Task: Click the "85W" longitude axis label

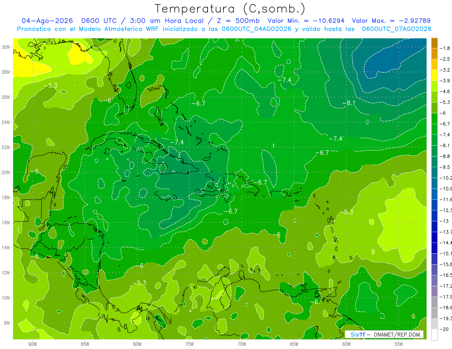Action: point(85,344)
